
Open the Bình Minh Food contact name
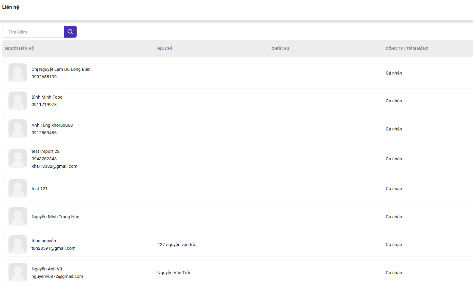point(47,97)
